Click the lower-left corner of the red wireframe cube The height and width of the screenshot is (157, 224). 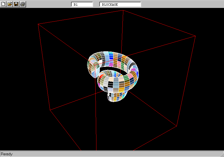point(50,110)
